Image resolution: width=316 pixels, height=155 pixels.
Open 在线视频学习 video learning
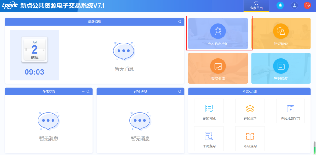tap(290, 111)
